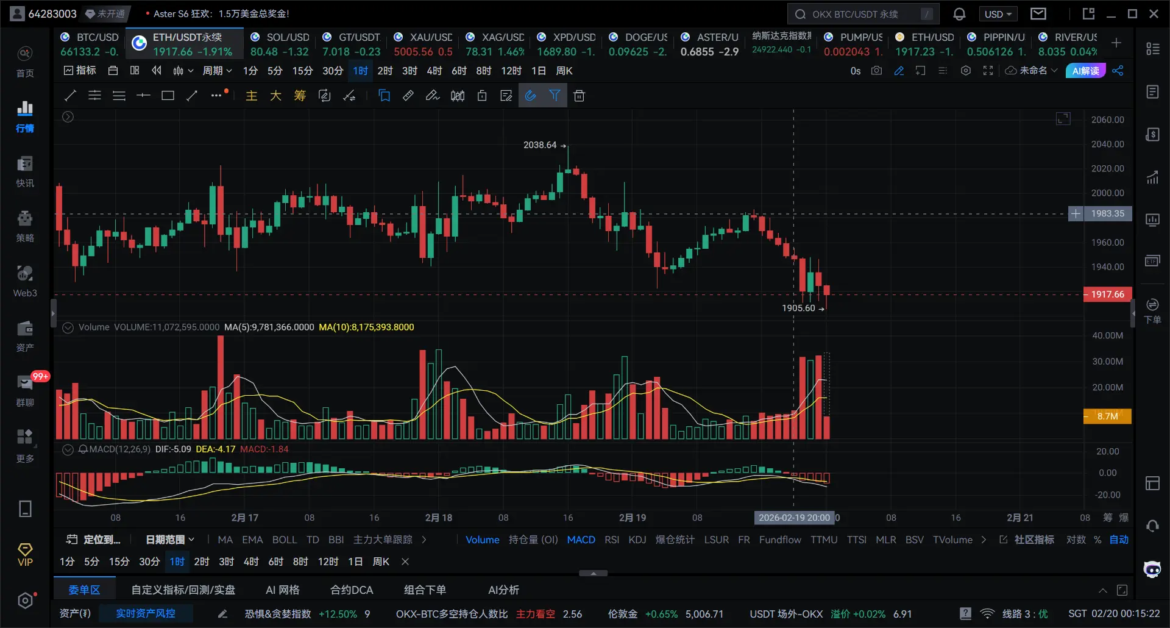Click the 定位到... locate button
The height and width of the screenshot is (628, 1170).
(x=94, y=540)
